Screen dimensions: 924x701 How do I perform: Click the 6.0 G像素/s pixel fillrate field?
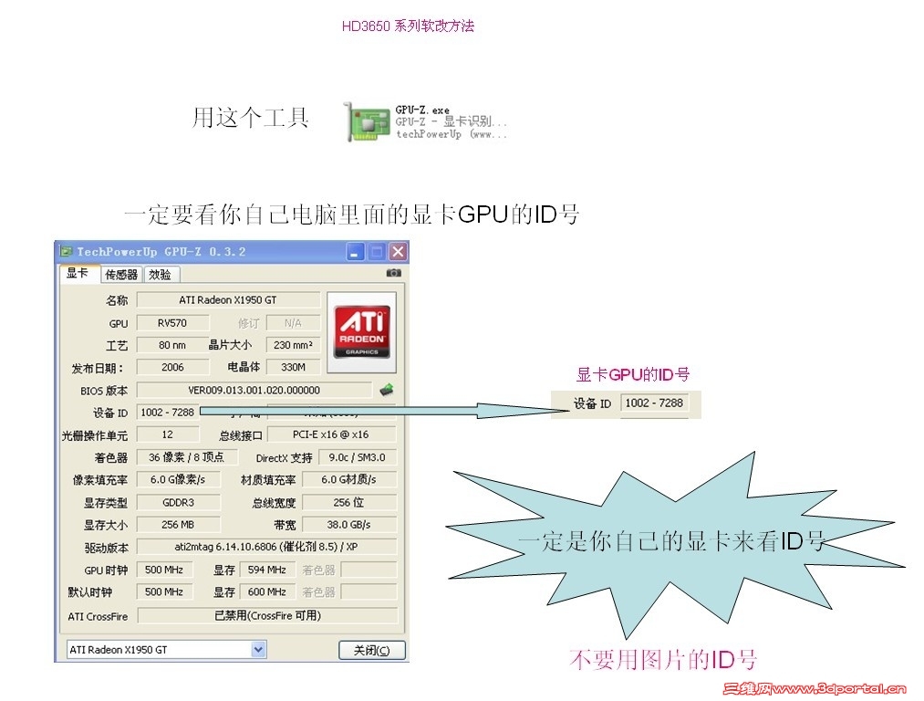coord(179,479)
